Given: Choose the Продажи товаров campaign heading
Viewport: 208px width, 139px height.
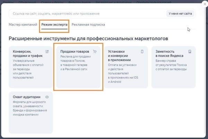Looking at the screenshot, I should pyautogui.click(x=75, y=51).
